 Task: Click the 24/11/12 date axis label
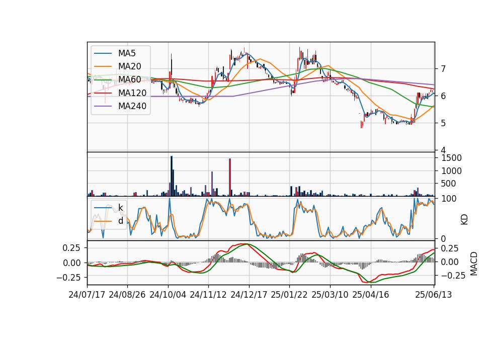[208, 295]
